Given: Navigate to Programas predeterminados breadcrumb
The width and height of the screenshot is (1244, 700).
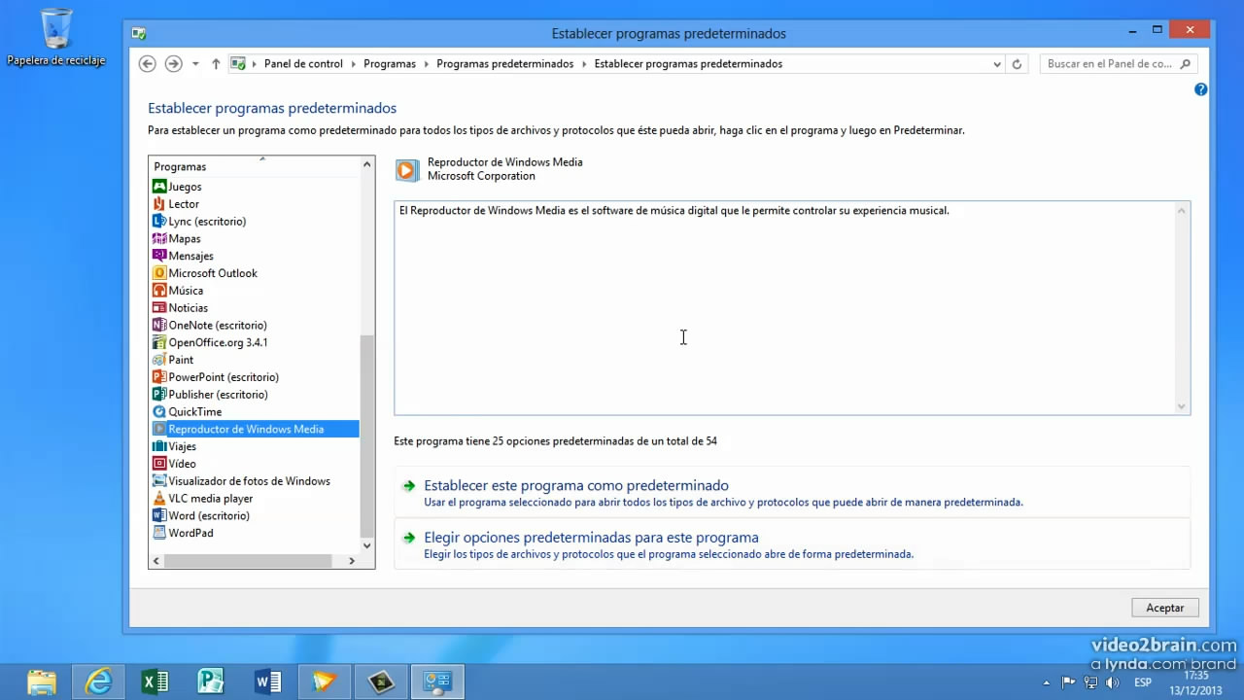Looking at the screenshot, I should (x=505, y=64).
